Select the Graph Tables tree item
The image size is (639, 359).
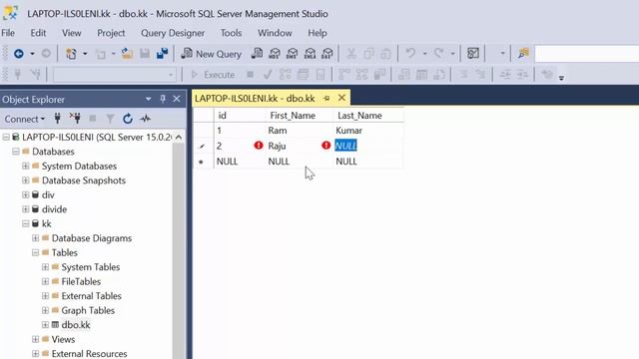coord(88,310)
